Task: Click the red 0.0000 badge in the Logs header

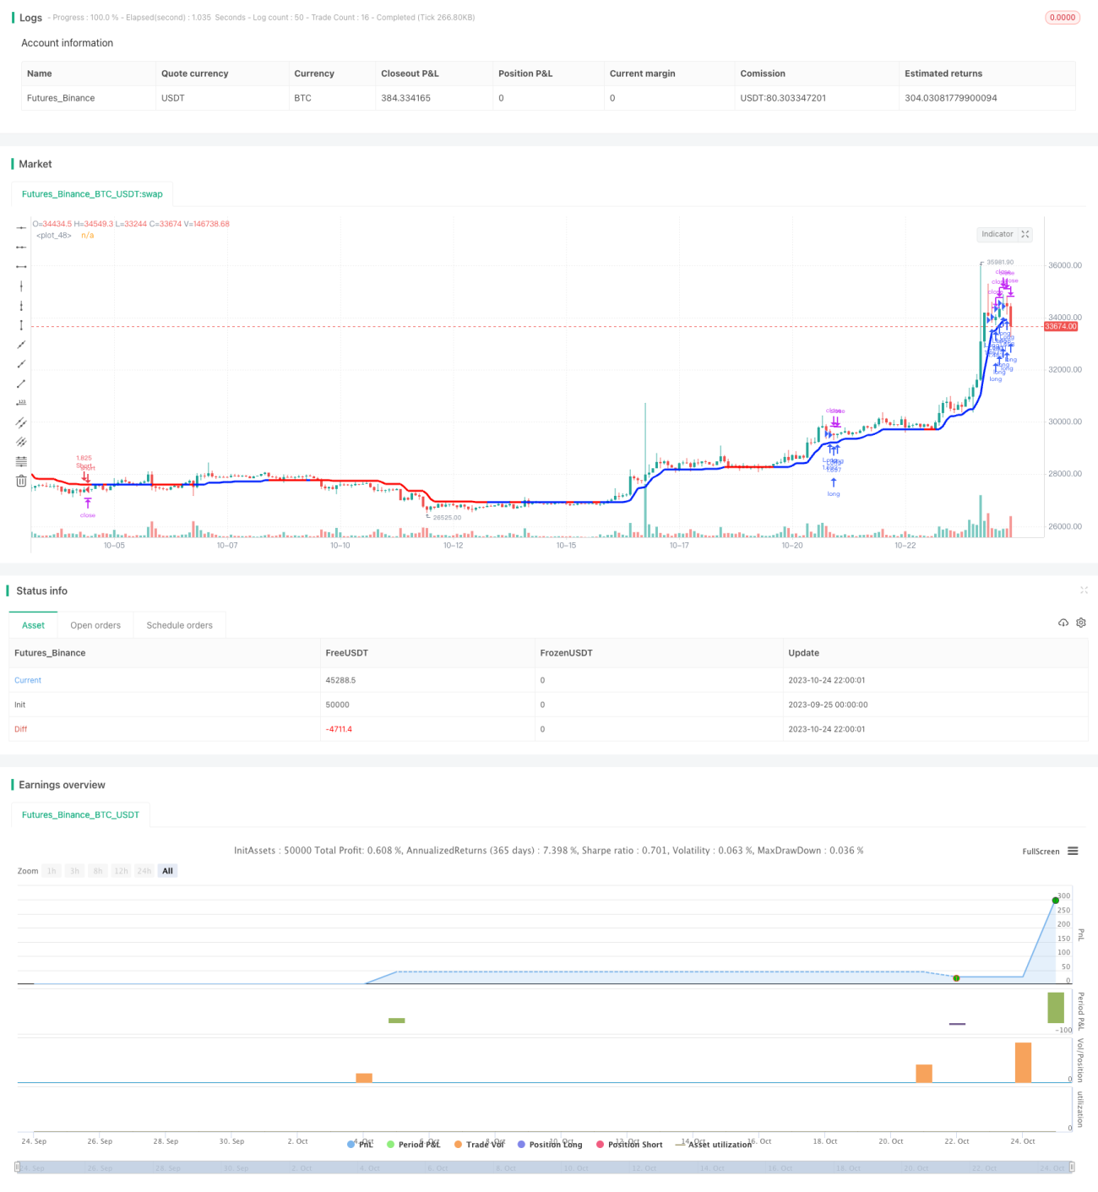Action: 1063,17
